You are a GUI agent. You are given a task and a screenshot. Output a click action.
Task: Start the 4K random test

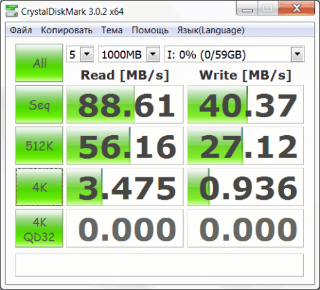(x=39, y=187)
